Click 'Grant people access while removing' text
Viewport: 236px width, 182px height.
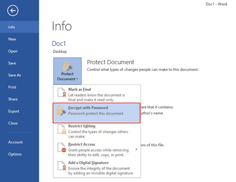pyautogui.click(x=99, y=150)
